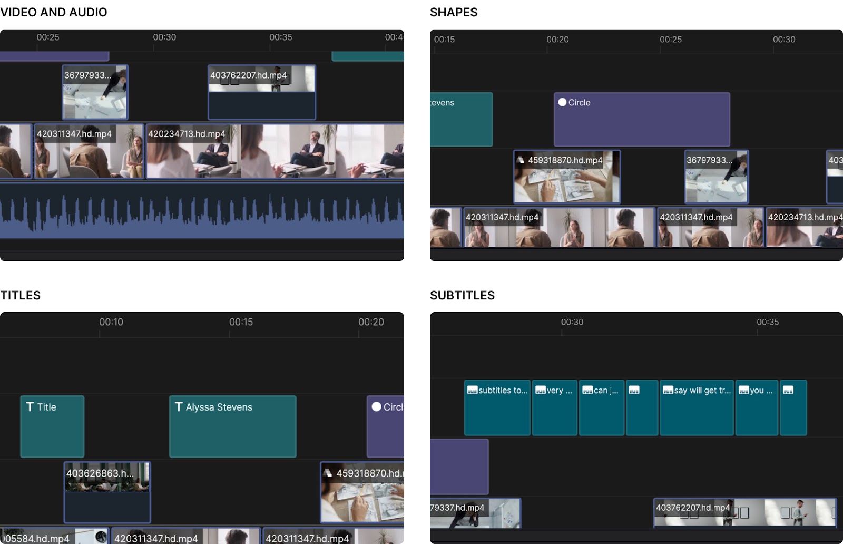Click the 'SUBTITLES' heading
The image size is (843, 544).
(x=463, y=295)
